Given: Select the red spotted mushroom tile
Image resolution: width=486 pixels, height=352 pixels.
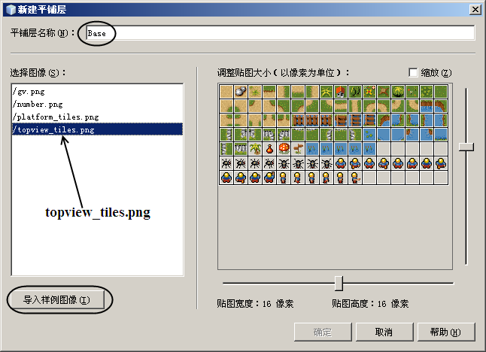Looking at the screenshot, I should pos(284,149).
